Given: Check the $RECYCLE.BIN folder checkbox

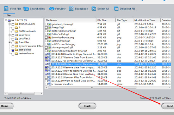Looking at the screenshot, I should click(13, 25).
